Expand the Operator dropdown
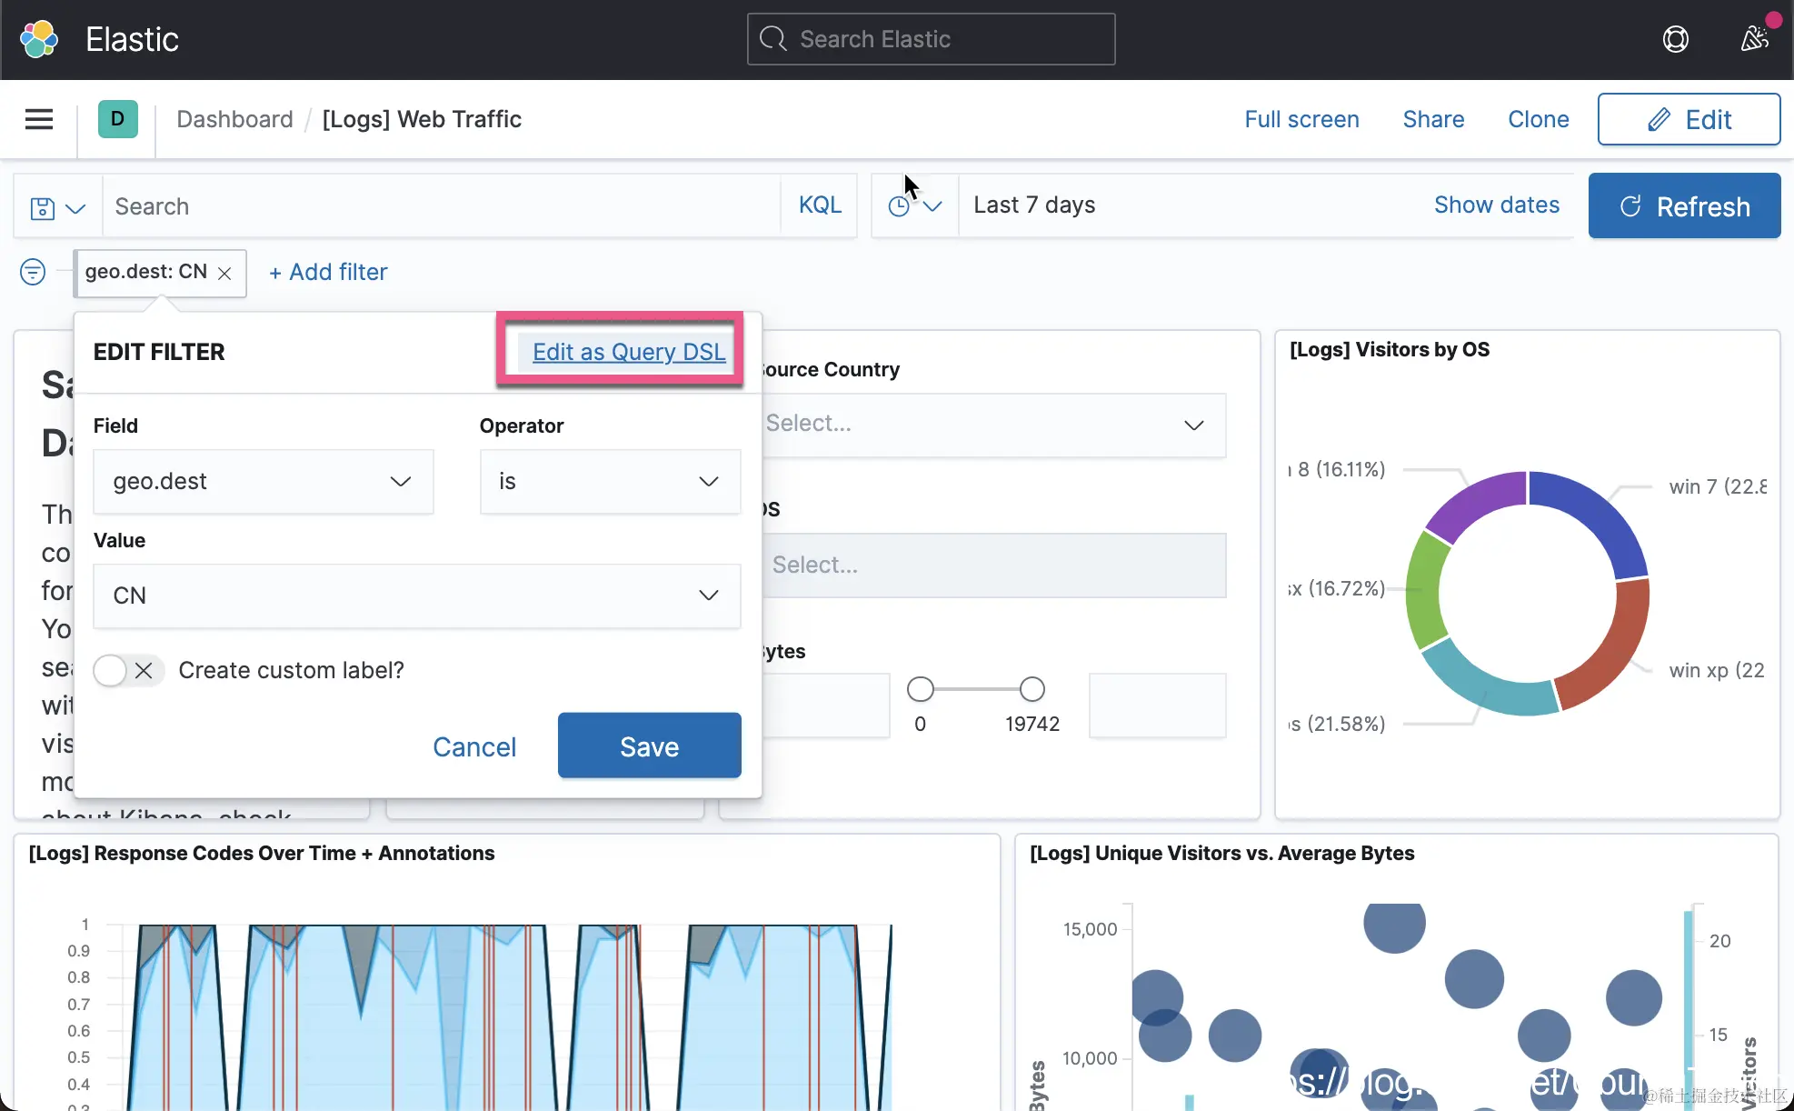 (x=610, y=482)
